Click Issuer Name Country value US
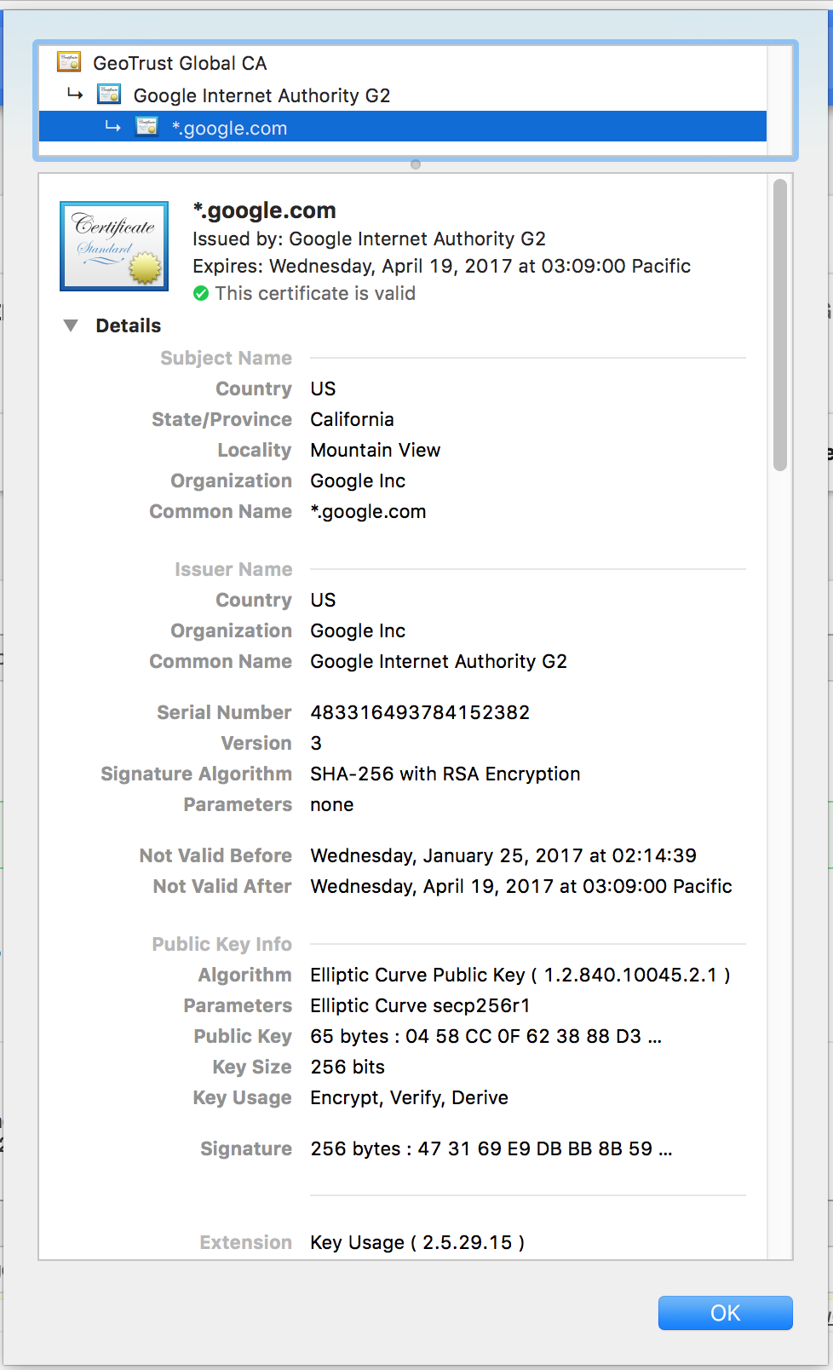 tap(323, 601)
